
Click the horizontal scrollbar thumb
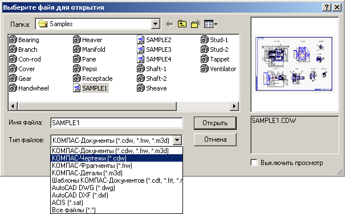click(97, 106)
